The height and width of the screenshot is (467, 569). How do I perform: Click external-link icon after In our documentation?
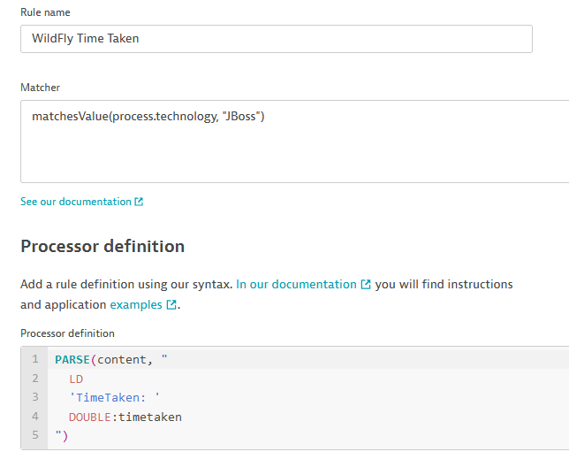point(366,284)
